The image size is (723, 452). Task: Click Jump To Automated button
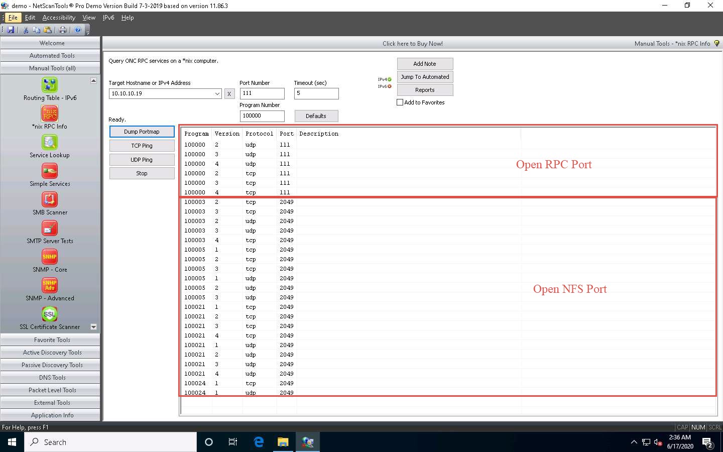[x=425, y=77]
